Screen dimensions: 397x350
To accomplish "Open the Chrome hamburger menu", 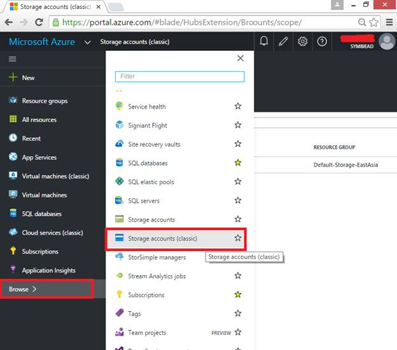I will pos(389,22).
